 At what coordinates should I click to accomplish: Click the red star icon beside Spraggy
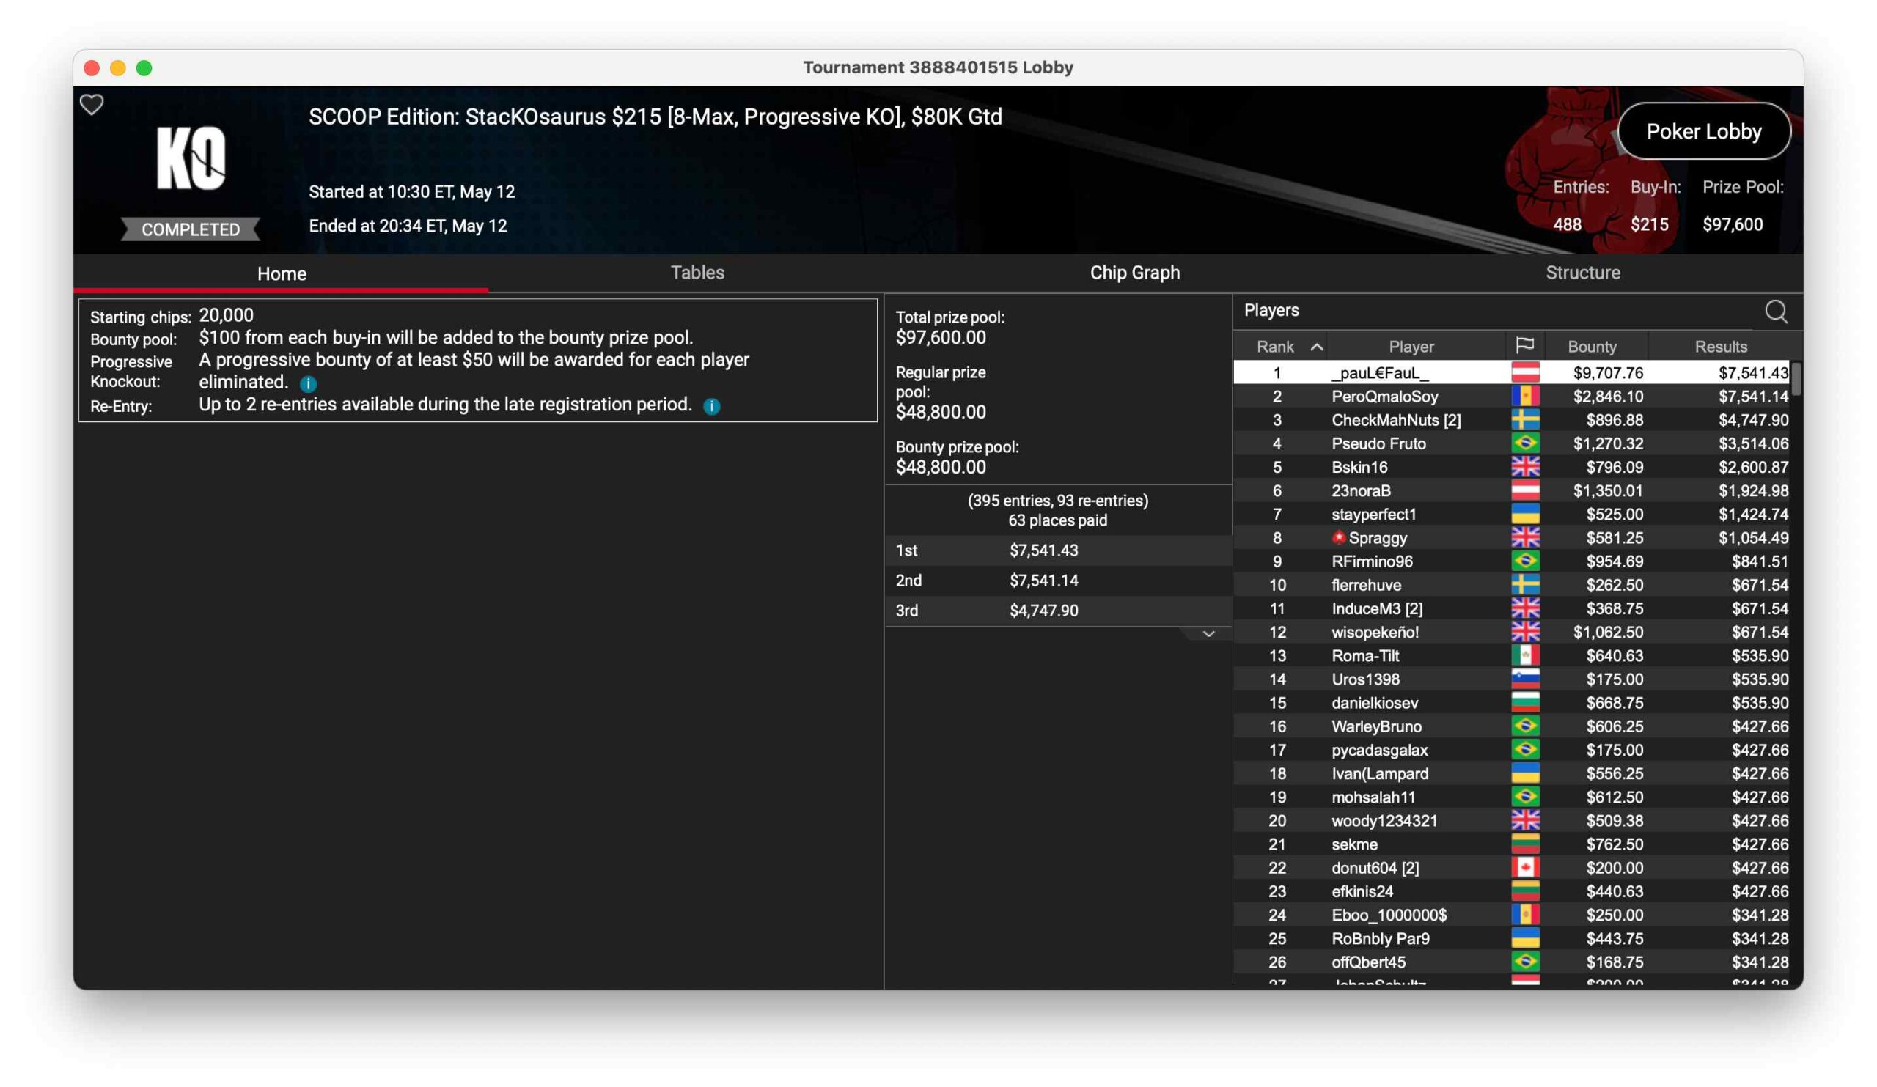click(x=1339, y=537)
